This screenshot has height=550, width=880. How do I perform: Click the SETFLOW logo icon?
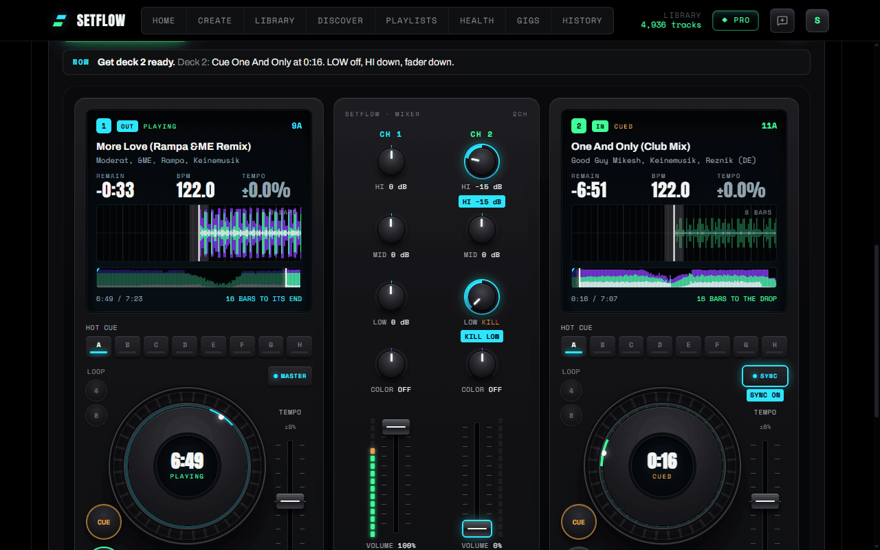60,21
